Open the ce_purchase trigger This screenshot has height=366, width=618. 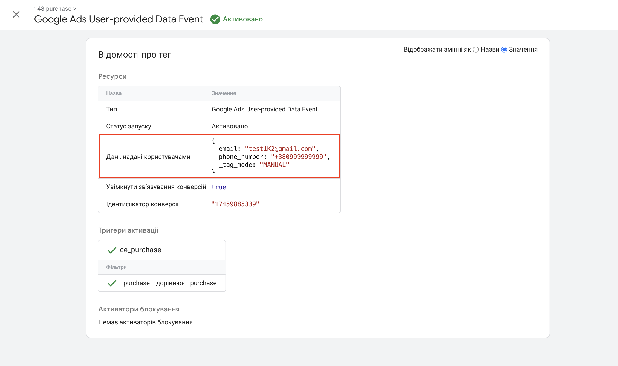pyautogui.click(x=140, y=250)
